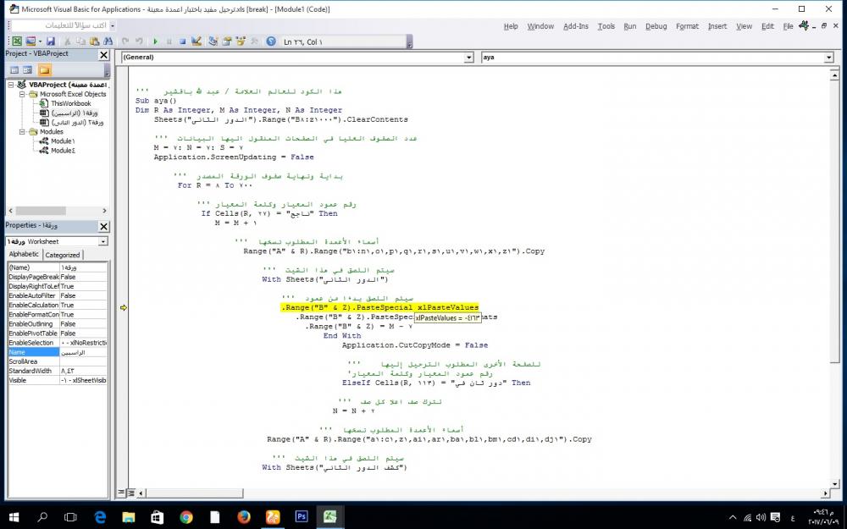Switch to the Alphabetic properties tab

tap(24, 254)
